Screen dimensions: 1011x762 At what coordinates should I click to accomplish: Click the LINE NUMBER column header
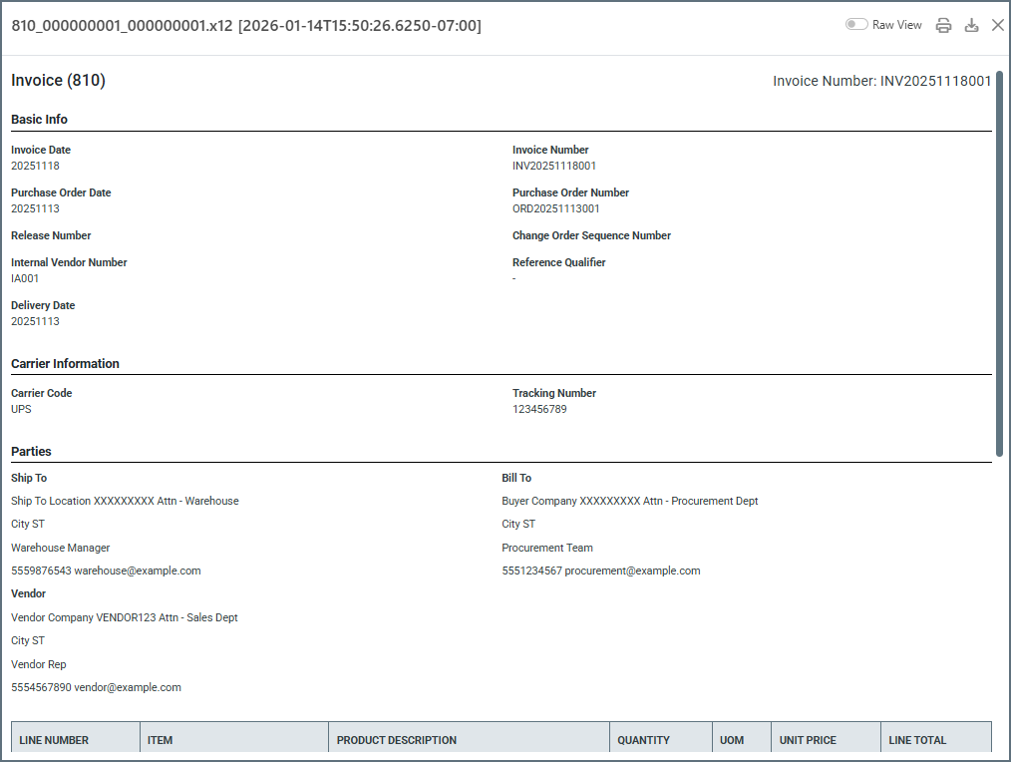click(x=54, y=740)
